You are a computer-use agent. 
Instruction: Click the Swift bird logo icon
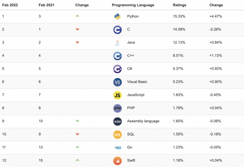click(117, 161)
